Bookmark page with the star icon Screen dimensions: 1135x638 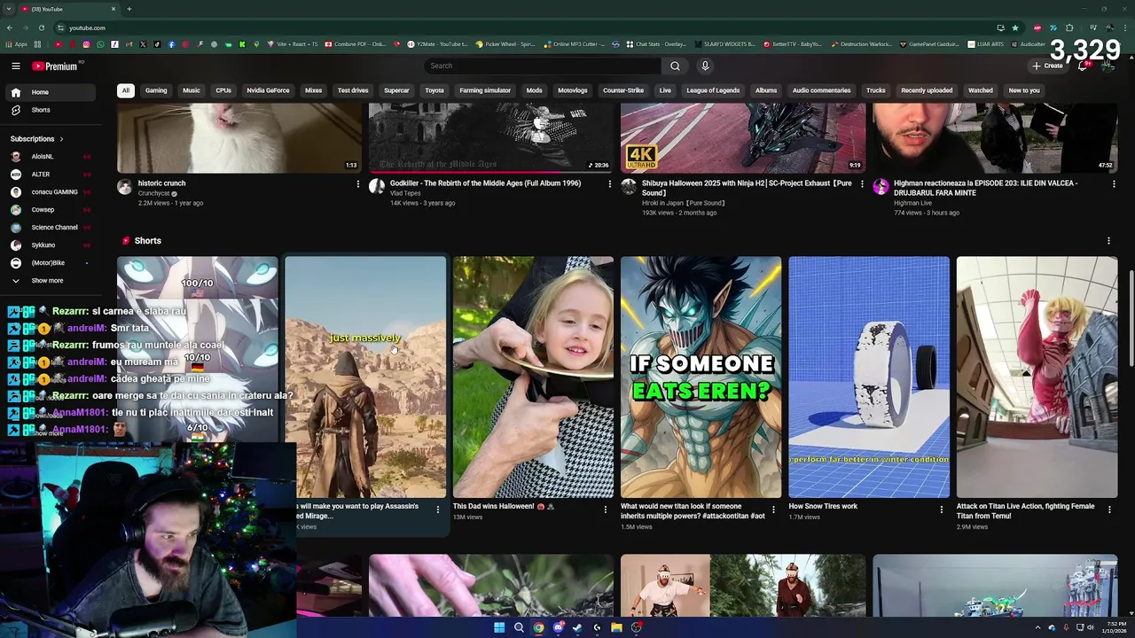pyautogui.click(x=1015, y=27)
